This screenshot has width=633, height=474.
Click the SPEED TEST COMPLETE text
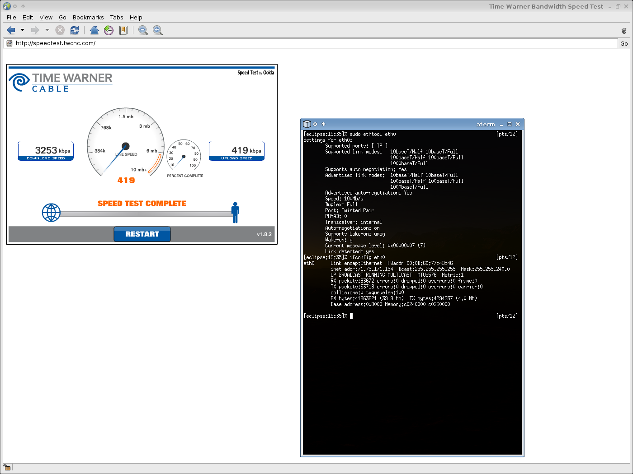coord(142,203)
